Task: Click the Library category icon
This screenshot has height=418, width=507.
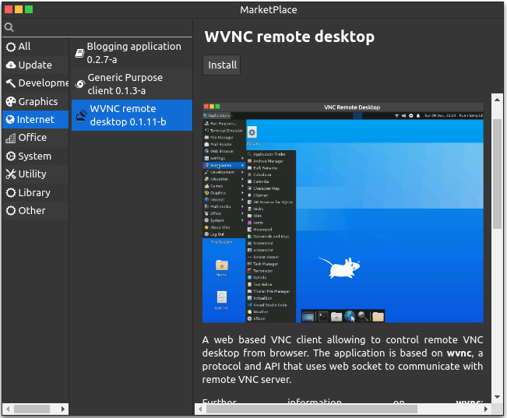Action: (11, 193)
